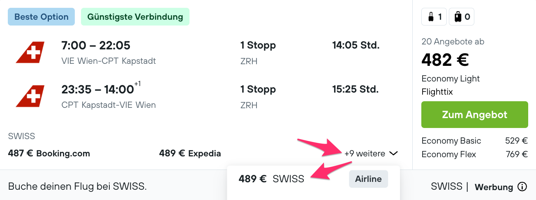Screen dimensions: 536x200
Task: Expand the +9 weitere offers chevron
Action: point(393,153)
